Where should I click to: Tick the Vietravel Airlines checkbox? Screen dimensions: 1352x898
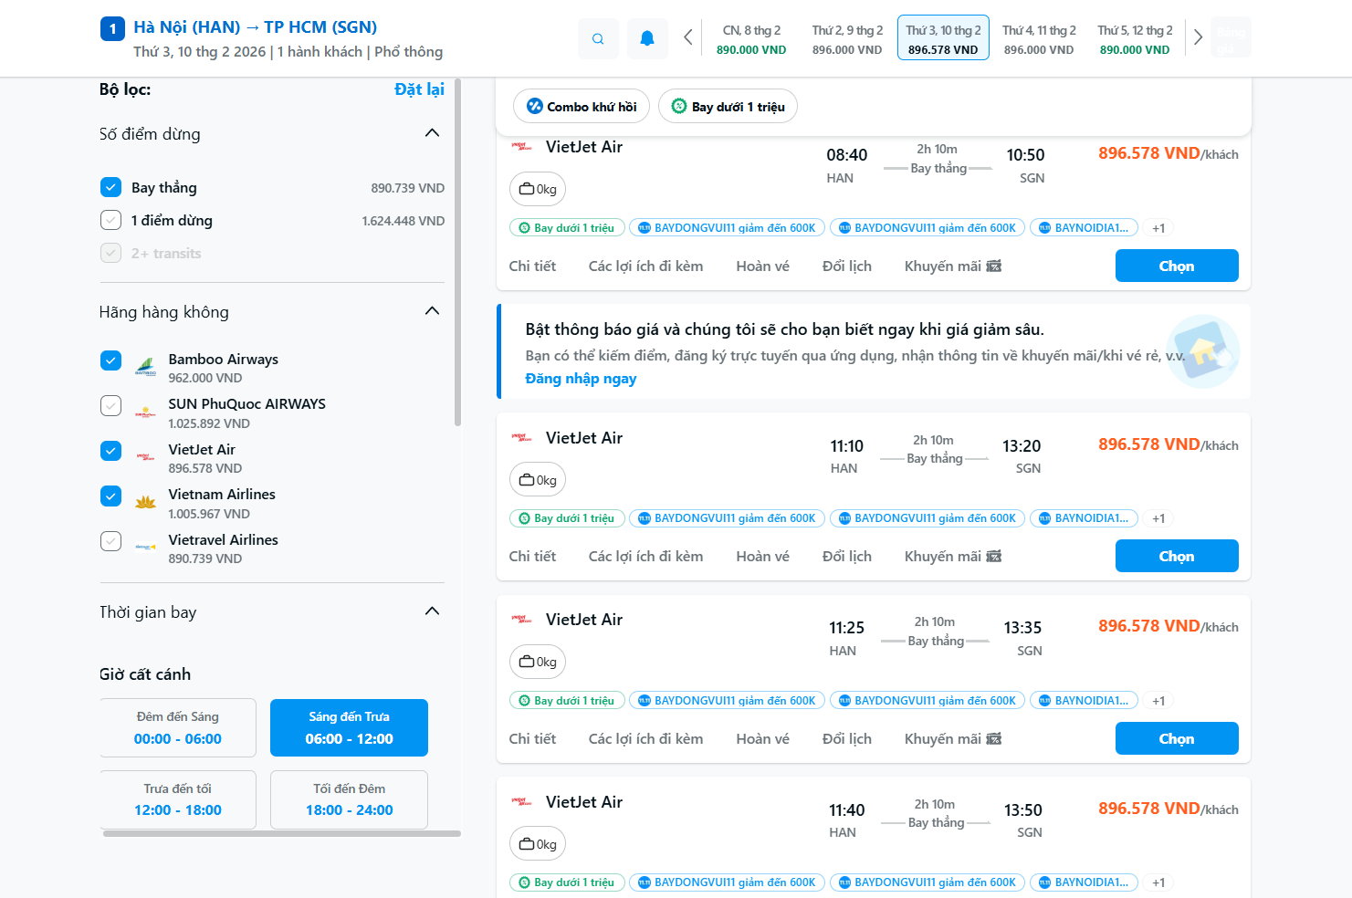click(x=111, y=541)
